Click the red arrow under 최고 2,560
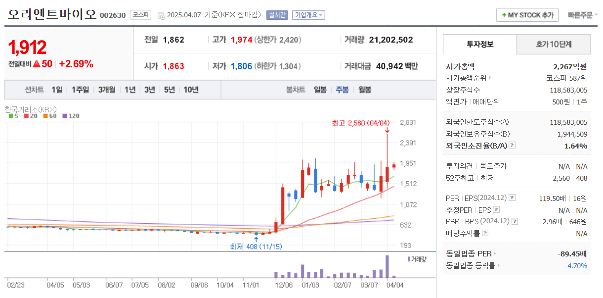 click(x=387, y=130)
